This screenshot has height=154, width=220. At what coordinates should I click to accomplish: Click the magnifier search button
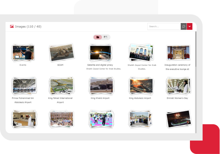point(184,26)
